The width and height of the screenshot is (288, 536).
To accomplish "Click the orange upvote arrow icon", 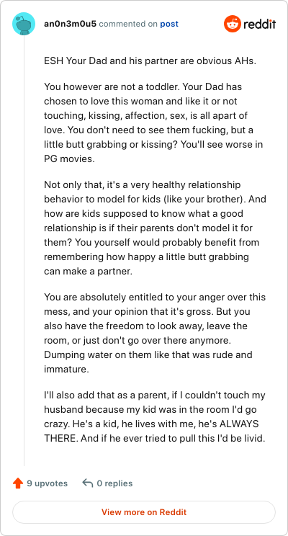I will 18,483.
